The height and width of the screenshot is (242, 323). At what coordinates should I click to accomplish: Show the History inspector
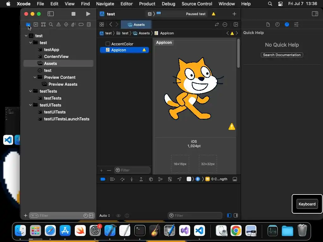tap(278, 25)
